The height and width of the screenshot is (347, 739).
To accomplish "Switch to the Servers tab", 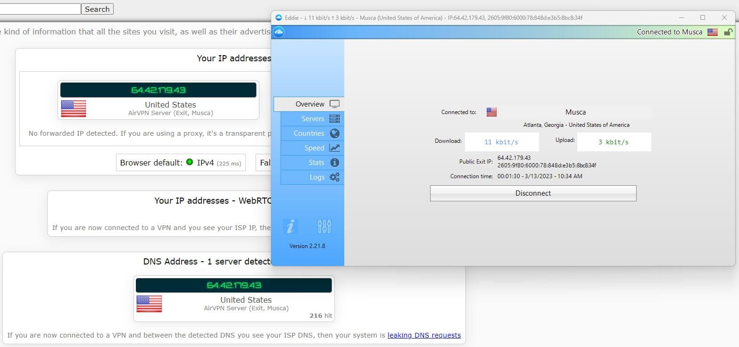I will tap(312, 119).
